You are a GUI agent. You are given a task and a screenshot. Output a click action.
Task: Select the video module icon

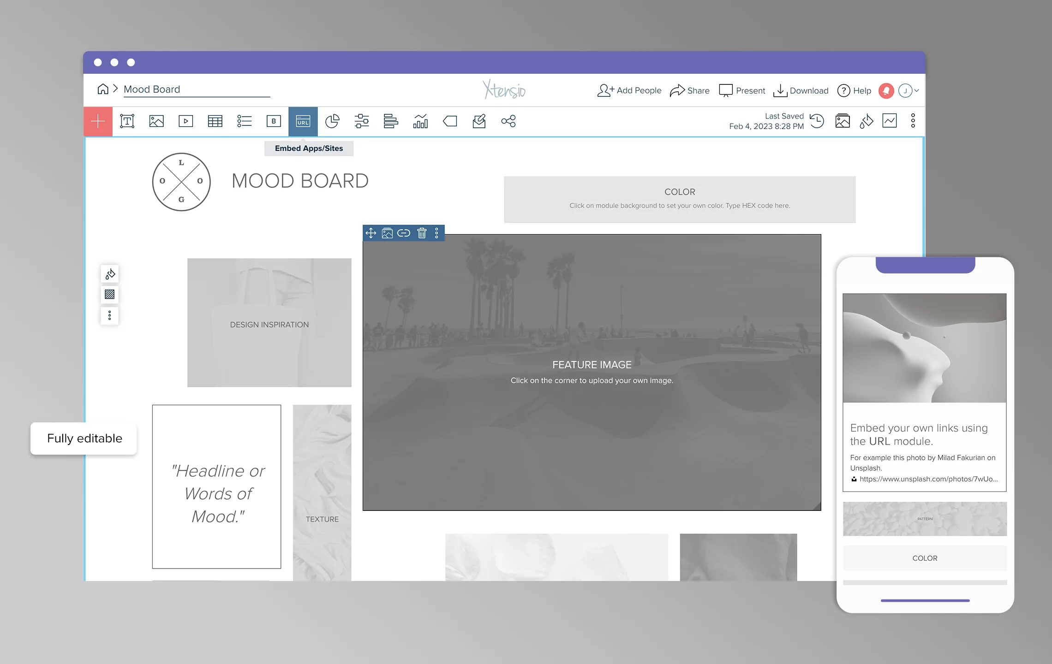(x=185, y=121)
